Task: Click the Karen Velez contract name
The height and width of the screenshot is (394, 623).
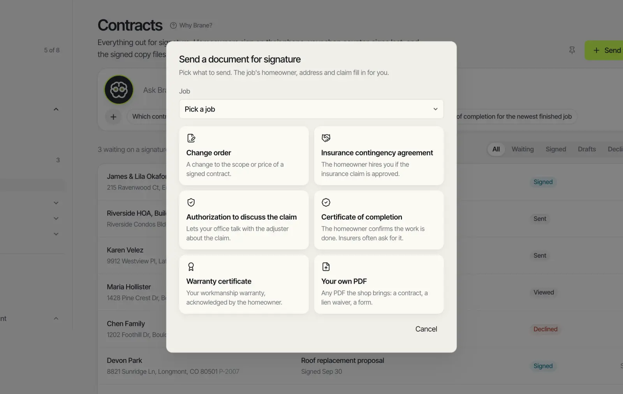Action: (125, 250)
